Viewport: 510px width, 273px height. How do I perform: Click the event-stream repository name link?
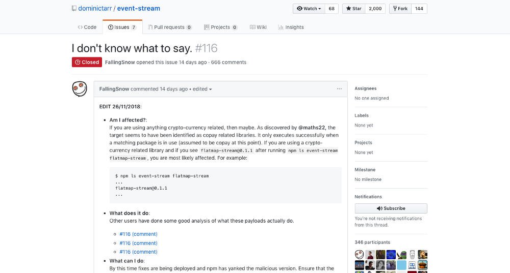pos(139,9)
